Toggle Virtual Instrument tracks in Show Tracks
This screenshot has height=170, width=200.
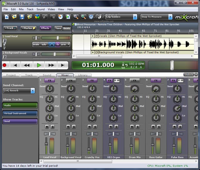tap(20, 113)
